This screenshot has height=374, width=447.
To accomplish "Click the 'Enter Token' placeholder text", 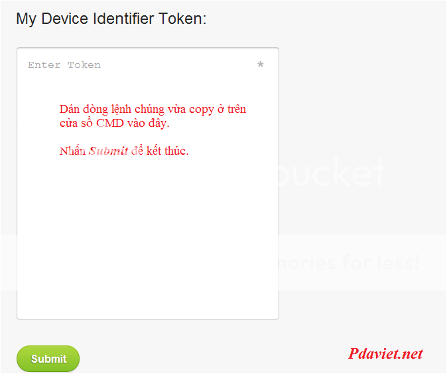I will (x=64, y=65).
